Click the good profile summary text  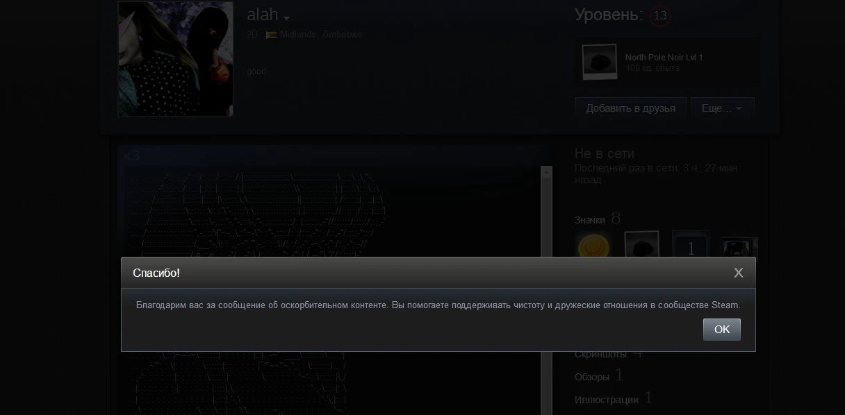click(256, 71)
